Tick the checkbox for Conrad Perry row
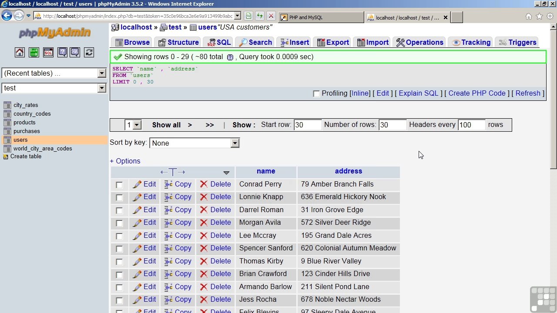This screenshot has width=557, height=313. [119, 185]
